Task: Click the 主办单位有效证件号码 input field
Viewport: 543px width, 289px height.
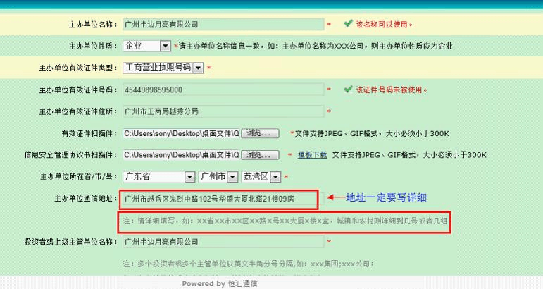Action: click(x=222, y=90)
